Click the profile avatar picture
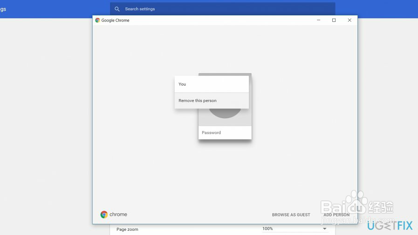 [x=225, y=113]
